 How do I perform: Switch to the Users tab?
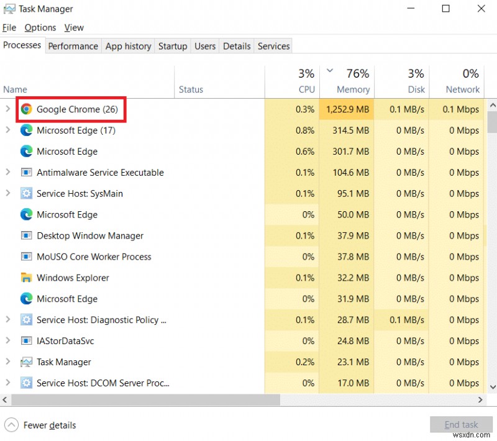(205, 46)
